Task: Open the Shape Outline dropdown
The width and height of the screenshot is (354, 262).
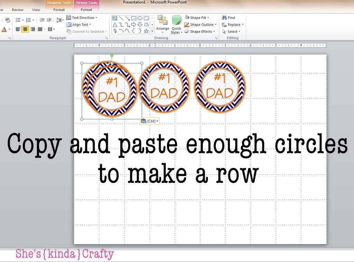Action: coord(201,25)
